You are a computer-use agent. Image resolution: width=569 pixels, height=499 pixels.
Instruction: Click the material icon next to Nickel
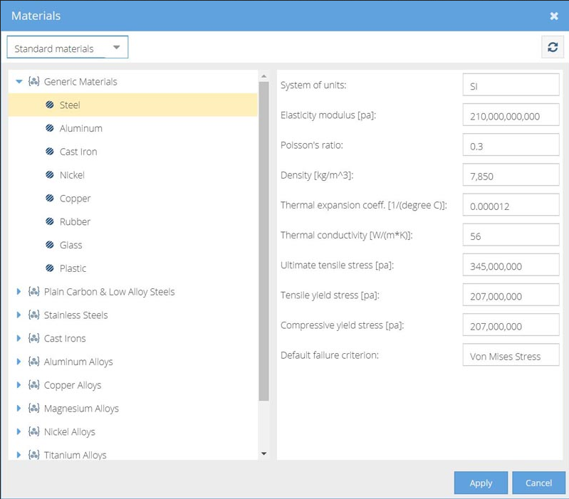(x=50, y=175)
